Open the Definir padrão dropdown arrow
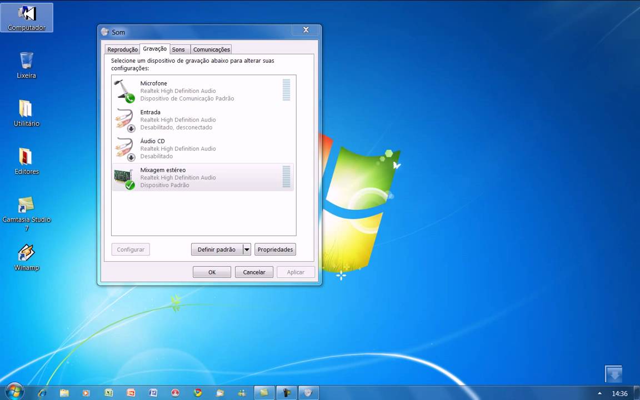This screenshot has height=400, width=640. pyautogui.click(x=247, y=249)
